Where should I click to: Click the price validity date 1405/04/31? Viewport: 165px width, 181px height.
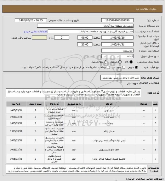[117, 44]
